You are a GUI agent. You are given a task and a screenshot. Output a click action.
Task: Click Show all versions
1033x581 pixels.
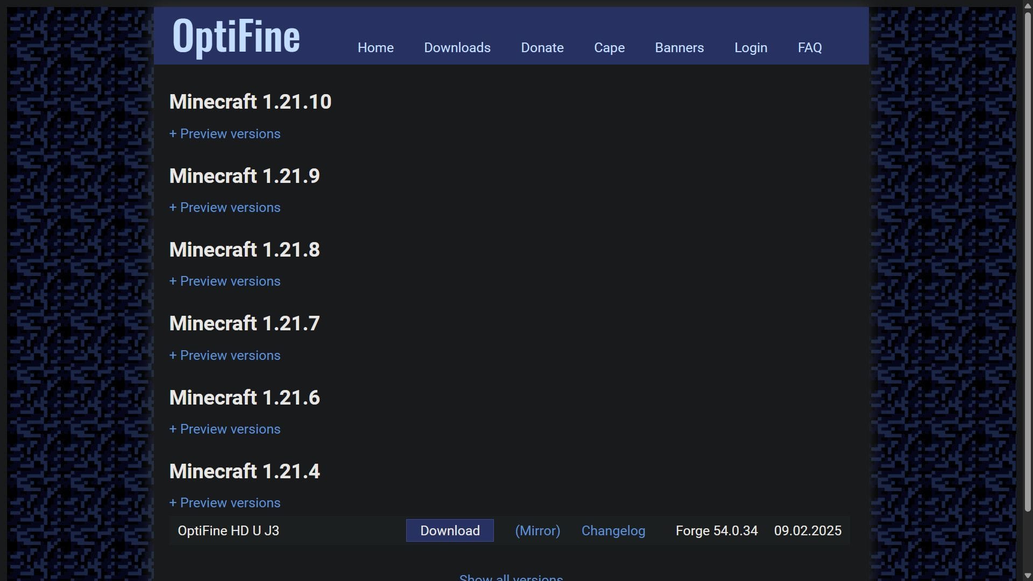(x=510, y=577)
